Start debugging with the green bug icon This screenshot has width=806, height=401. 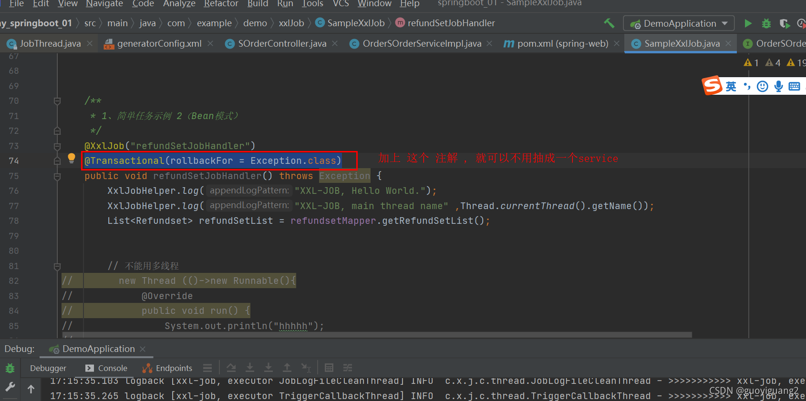766,23
